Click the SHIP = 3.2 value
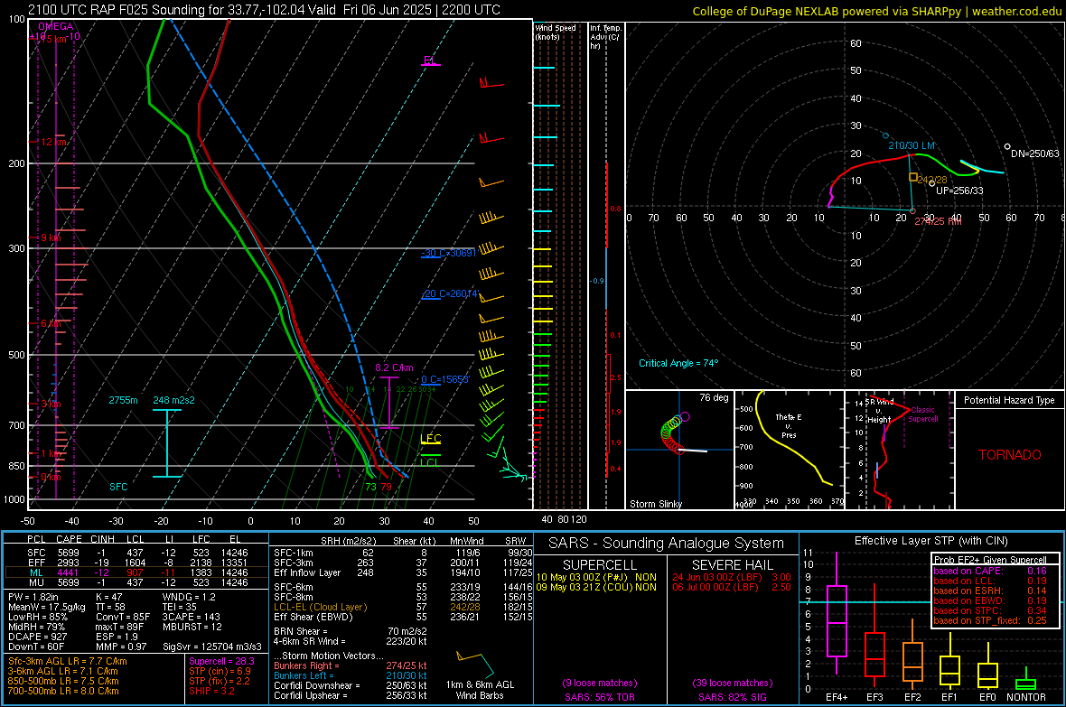 click(211, 691)
